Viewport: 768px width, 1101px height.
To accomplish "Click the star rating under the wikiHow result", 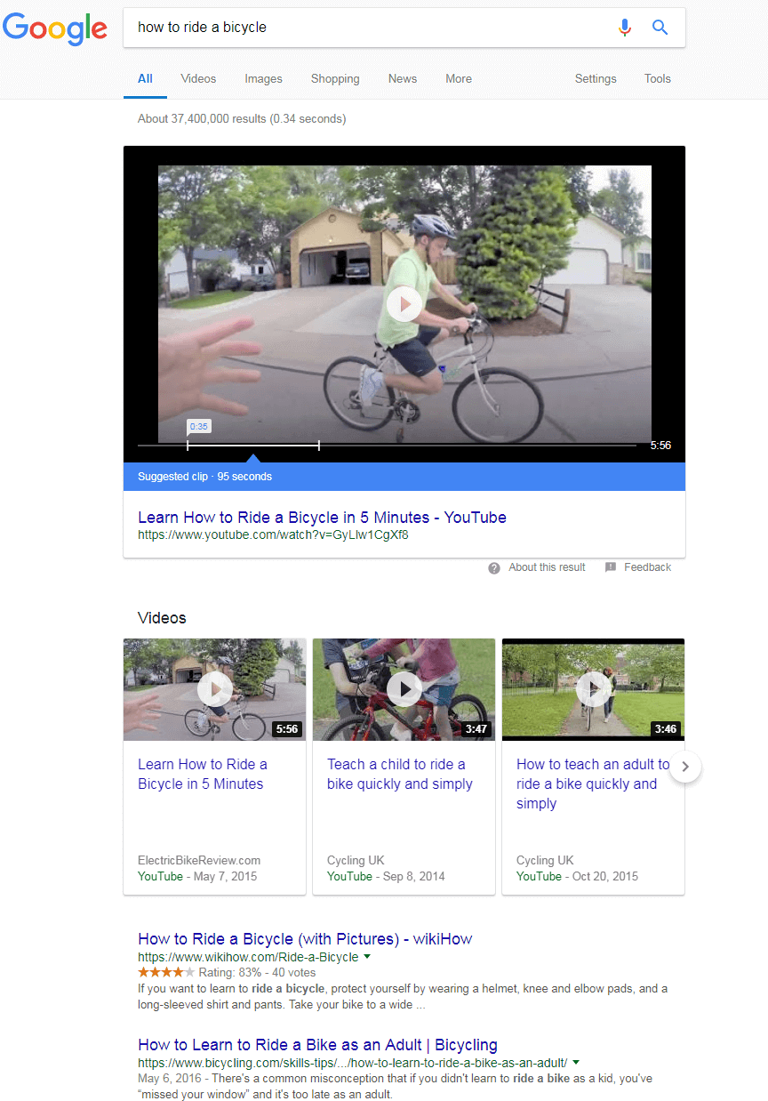I will [x=165, y=972].
